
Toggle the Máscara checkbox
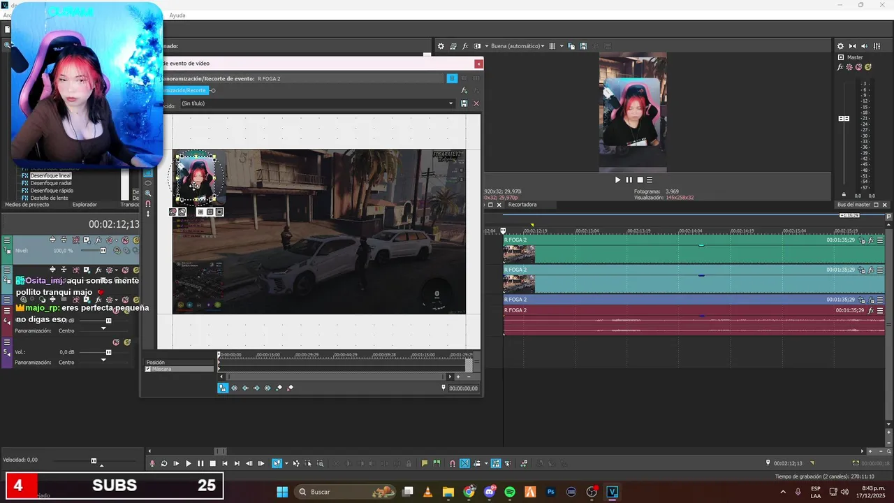(x=148, y=369)
